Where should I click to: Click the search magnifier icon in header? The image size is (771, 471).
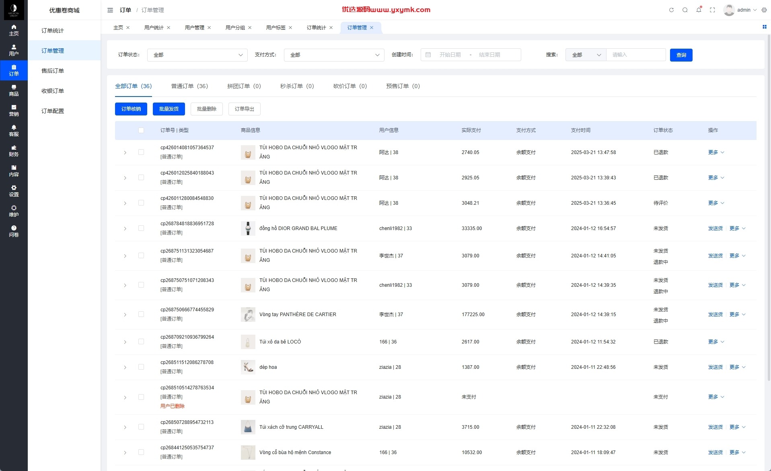pyautogui.click(x=685, y=10)
